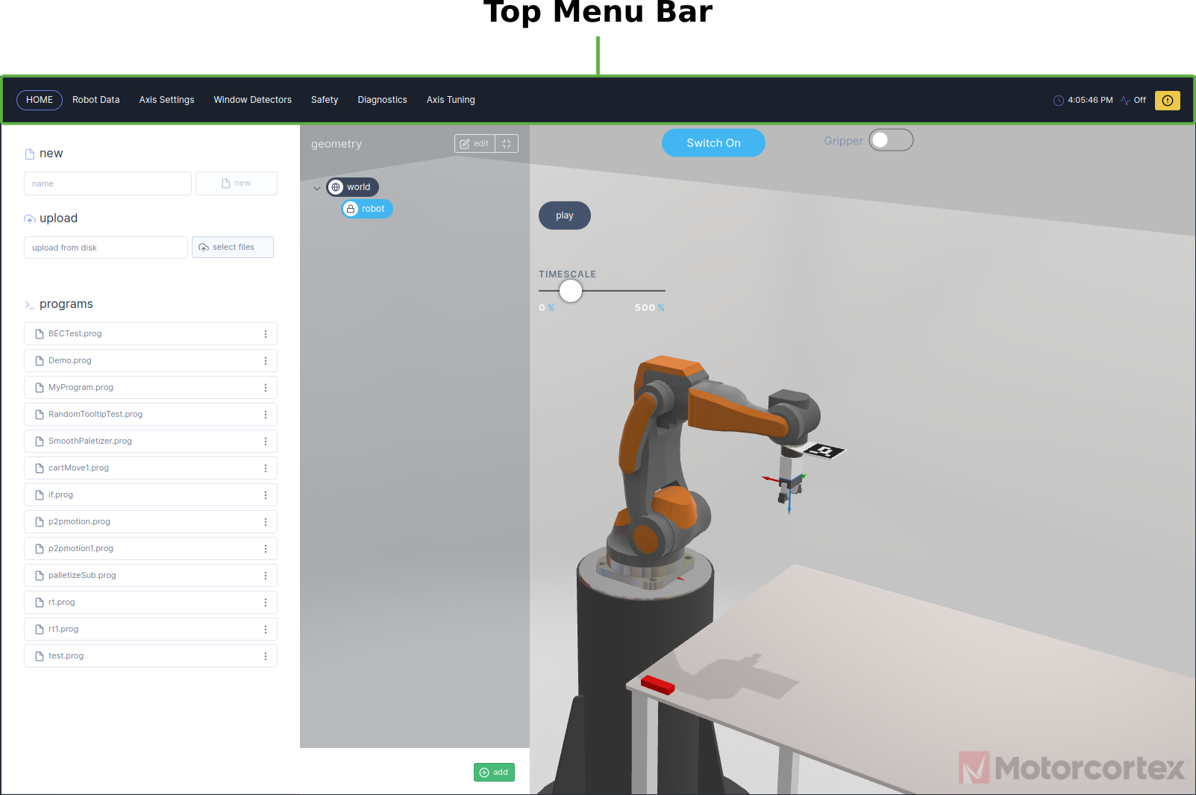Screen dimensions: 1196x795
Task: Click the upload from disk field
Action: coord(106,248)
